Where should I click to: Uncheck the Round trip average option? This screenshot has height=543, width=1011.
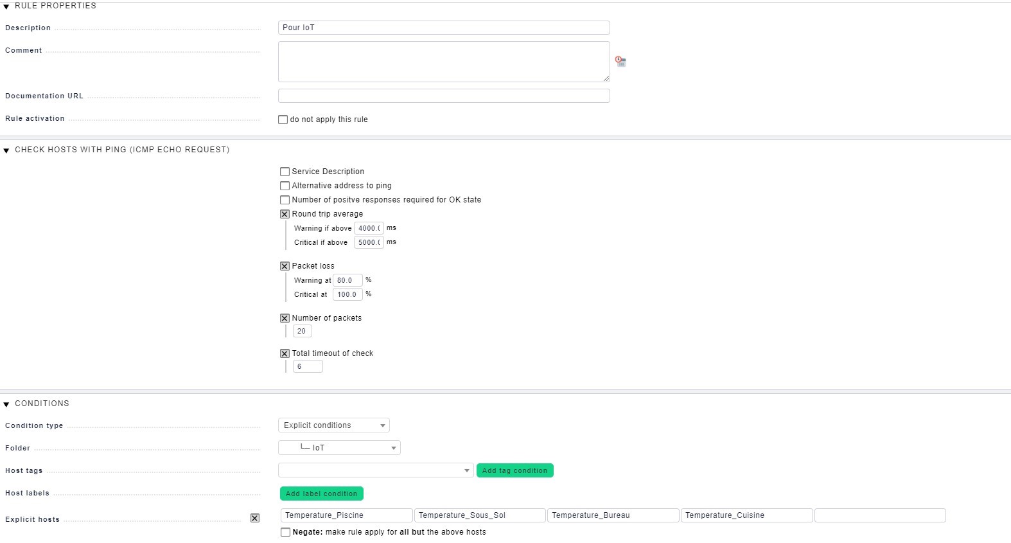(285, 214)
